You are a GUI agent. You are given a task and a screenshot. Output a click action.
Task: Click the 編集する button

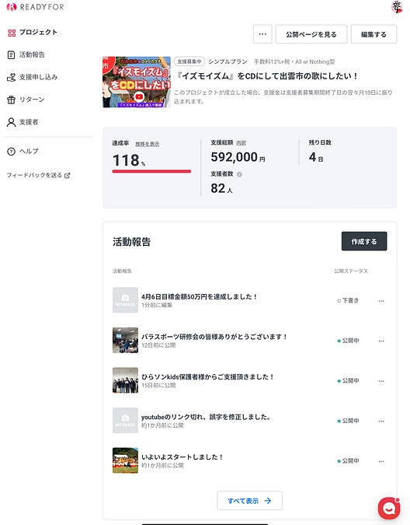[x=374, y=34]
